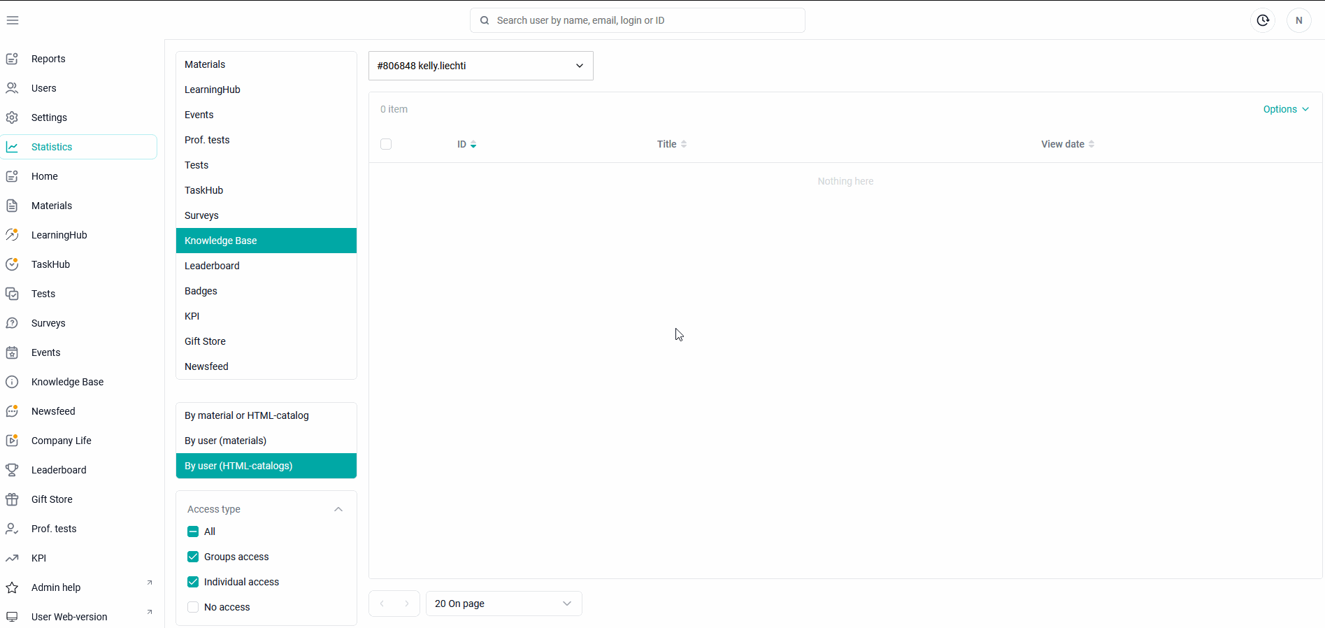Select Tests in the statistics menu
1325x628 pixels.
(266, 165)
